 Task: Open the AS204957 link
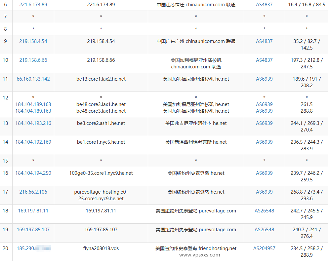tap(264, 248)
